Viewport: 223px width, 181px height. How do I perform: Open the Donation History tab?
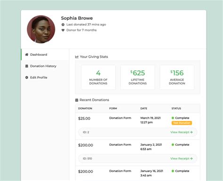coord(45,66)
